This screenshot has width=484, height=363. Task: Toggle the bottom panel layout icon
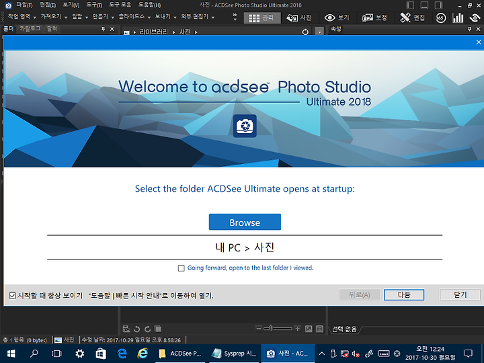tap(424, 5)
